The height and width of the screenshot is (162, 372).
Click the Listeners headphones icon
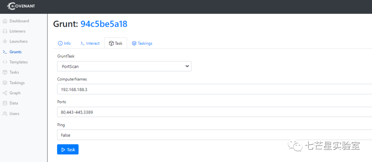[x=5, y=31]
